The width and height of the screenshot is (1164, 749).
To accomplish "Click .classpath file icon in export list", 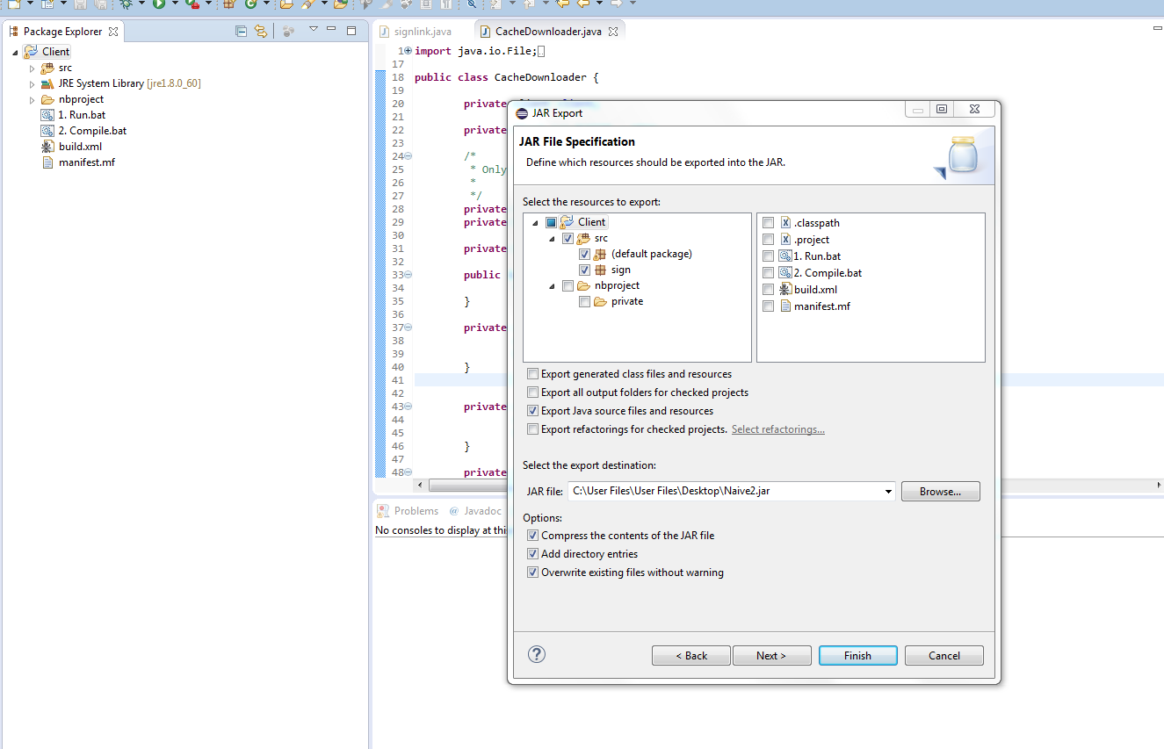I will click(785, 223).
